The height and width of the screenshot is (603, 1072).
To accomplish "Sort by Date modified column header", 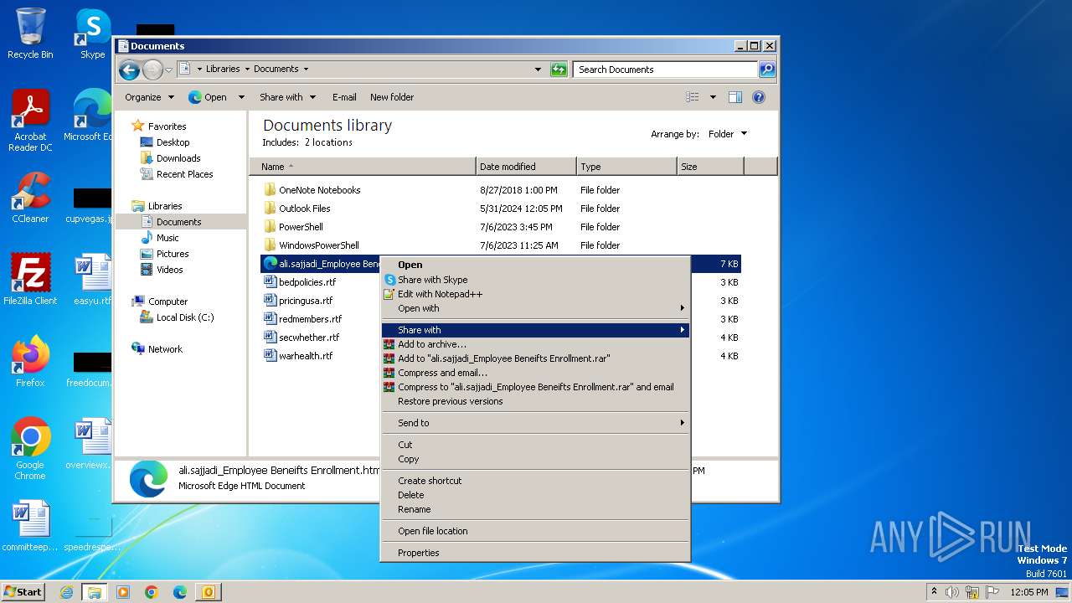I will [x=526, y=167].
